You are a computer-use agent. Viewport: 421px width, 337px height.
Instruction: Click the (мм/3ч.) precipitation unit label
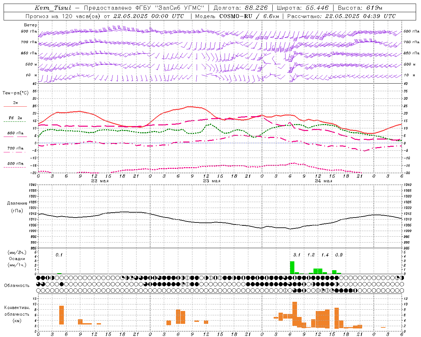click(17, 252)
